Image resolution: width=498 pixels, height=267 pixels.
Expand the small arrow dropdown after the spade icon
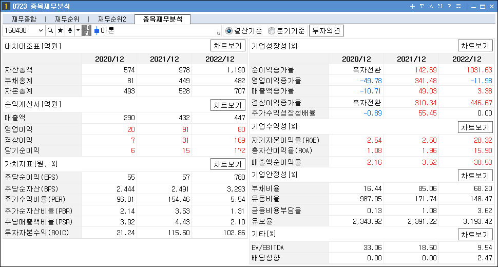[x=78, y=30]
